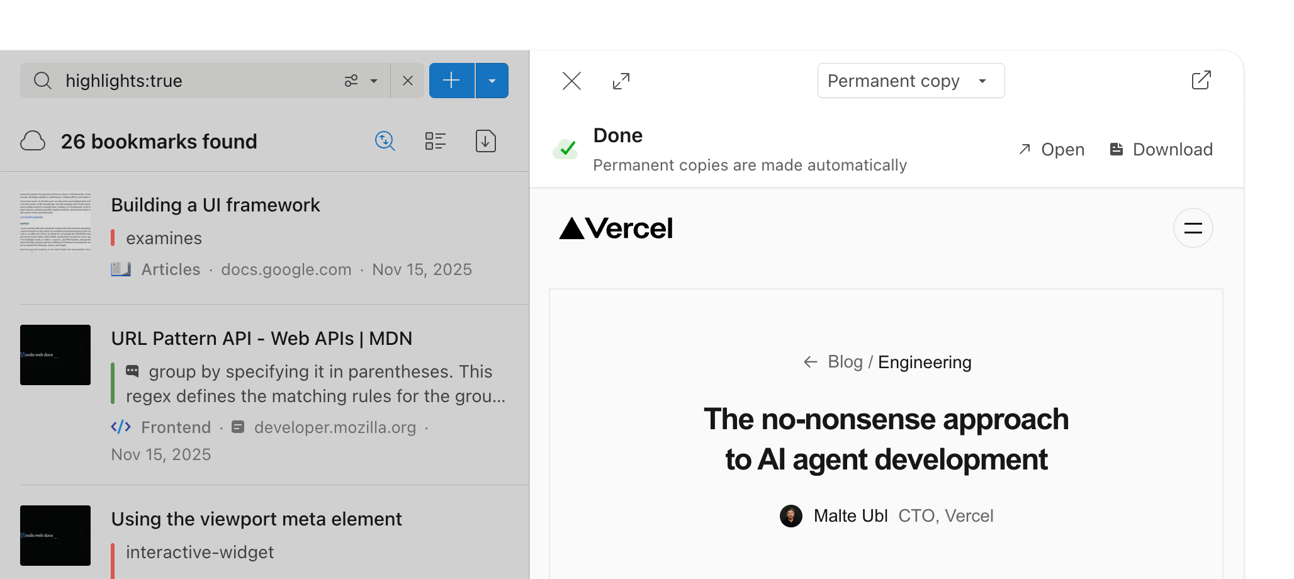The height and width of the screenshot is (579, 1294).
Task: Open the Permanent copy dropdown
Action: click(x=911, y=81)
